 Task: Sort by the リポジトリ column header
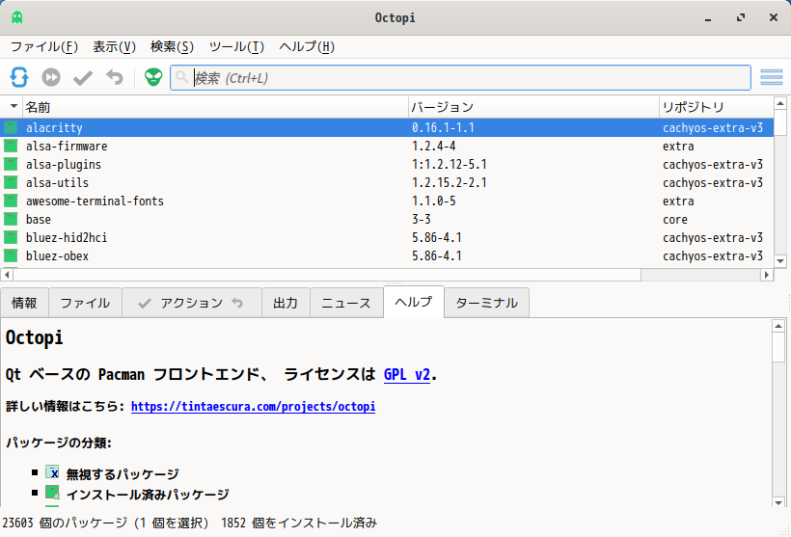[x=716, y=107]
